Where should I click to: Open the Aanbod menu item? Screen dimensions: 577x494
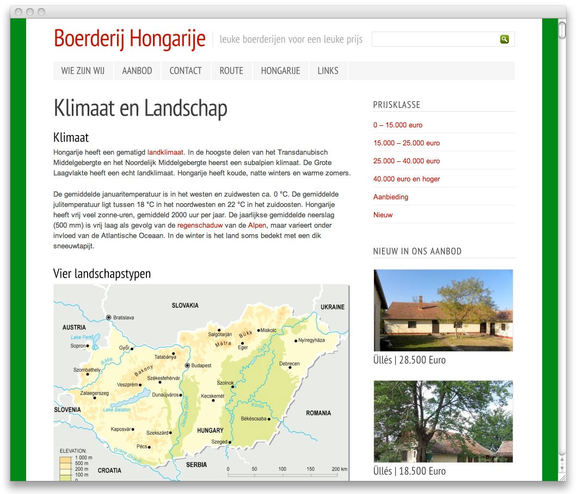(x=137, y=71)
